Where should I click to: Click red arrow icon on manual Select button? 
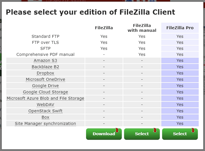coord(155,130)
